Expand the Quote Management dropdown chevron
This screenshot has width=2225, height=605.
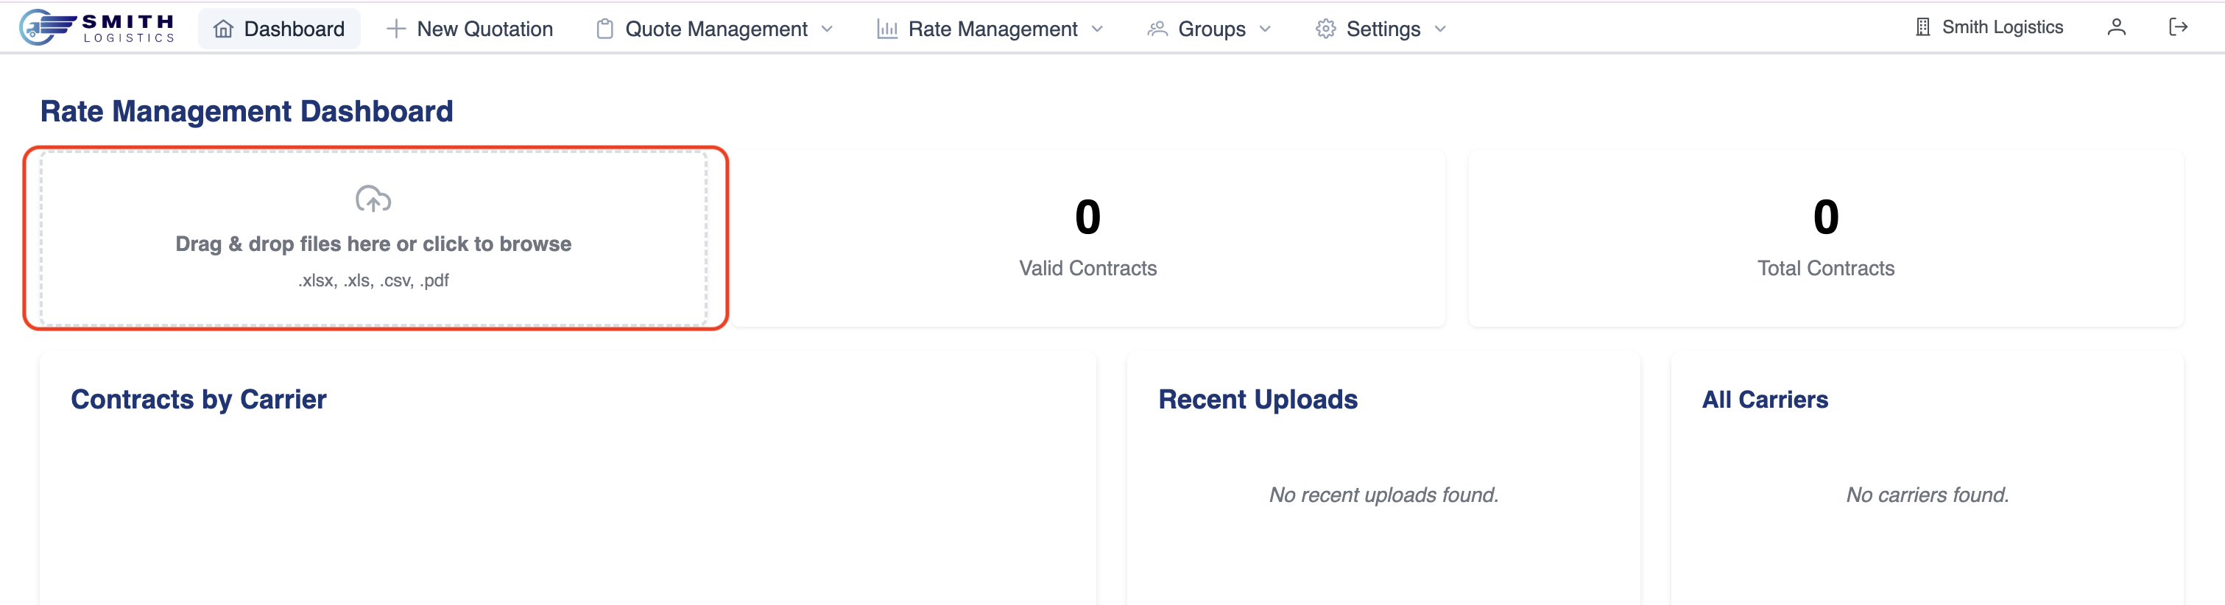click(x=828, y=29)
